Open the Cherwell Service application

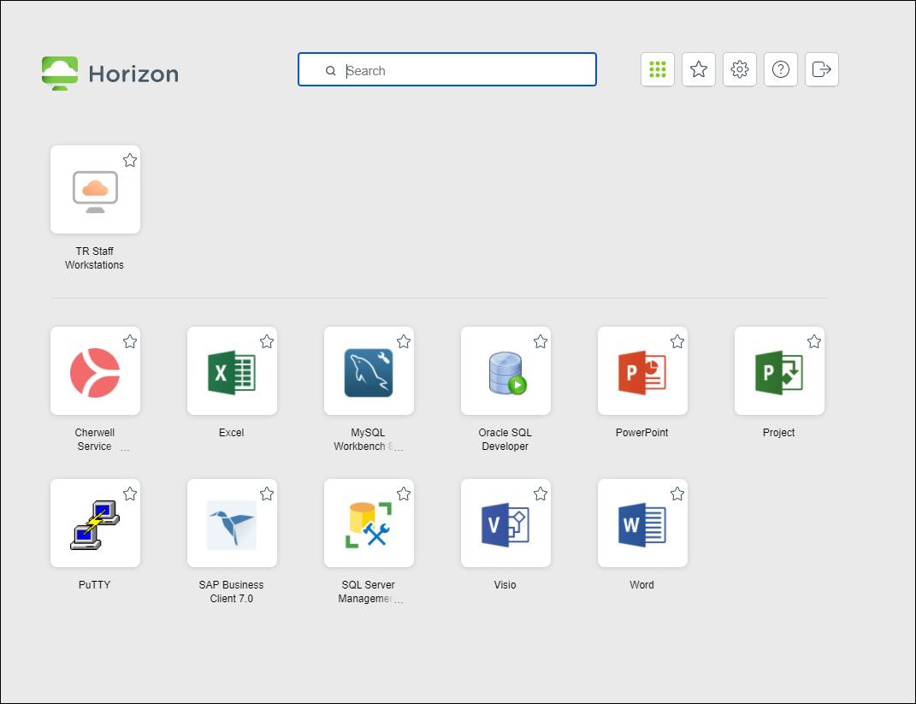[x=95, y=371]
